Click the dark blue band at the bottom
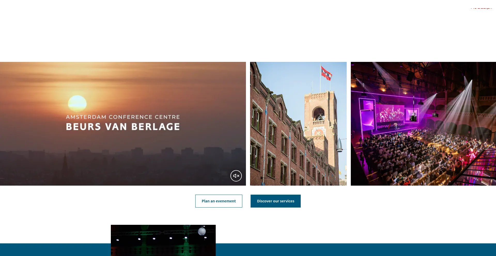Image resolution: width=496 pixels, height=256 pixels. click(336, 250)
